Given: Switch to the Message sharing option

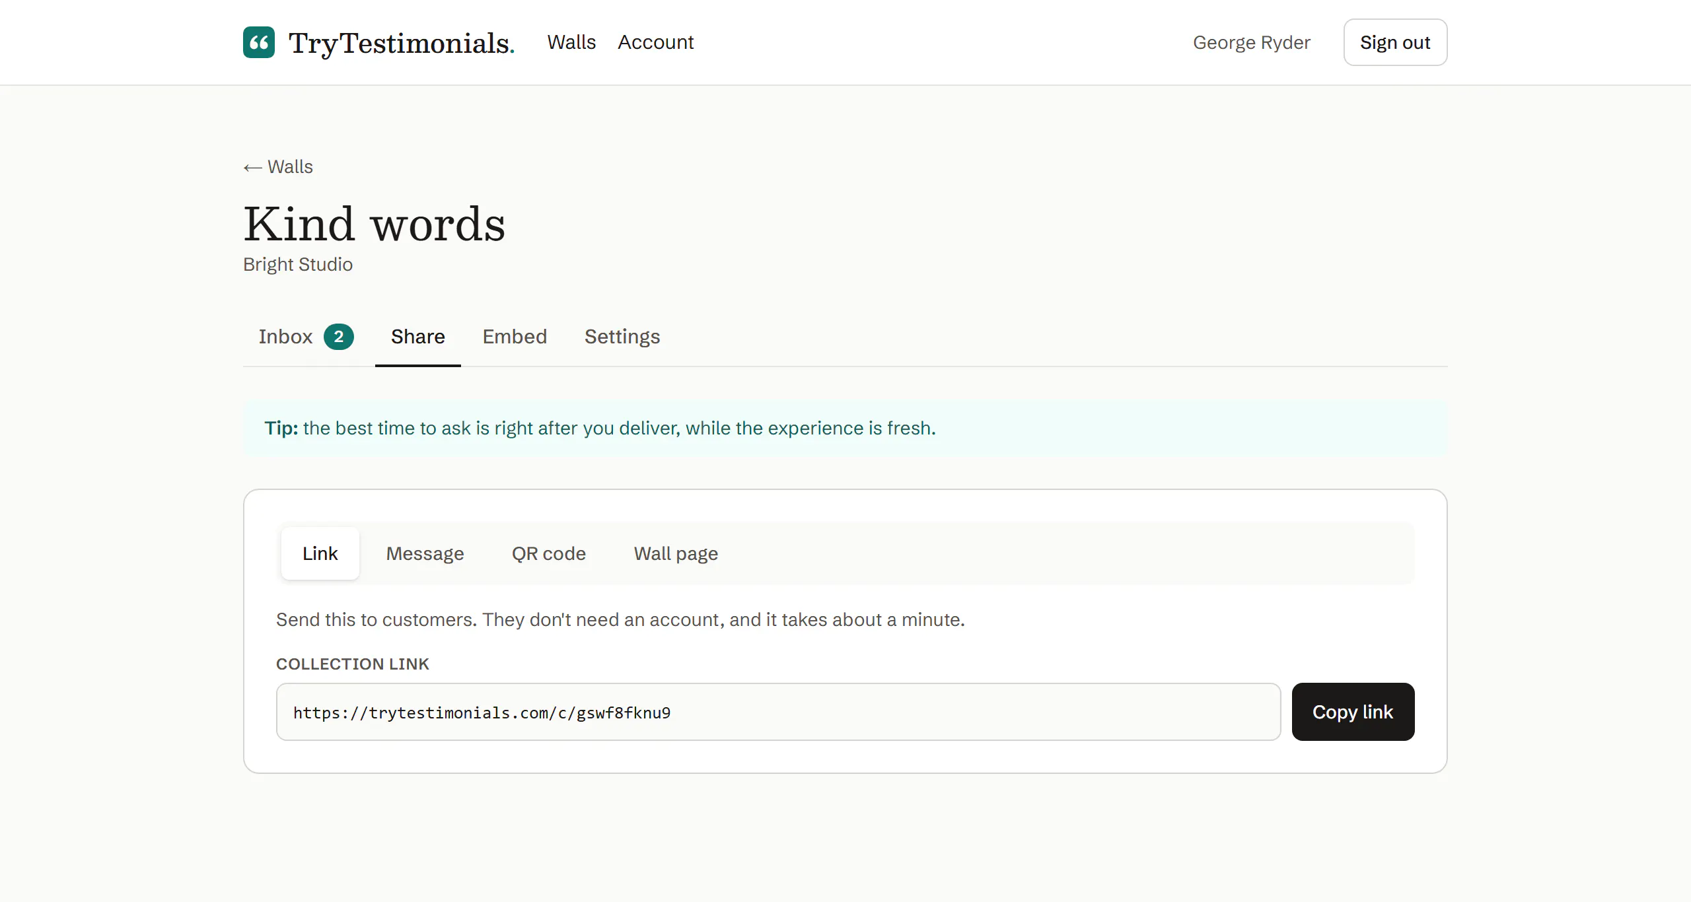Looking at the screenshot, I should point(425,553).
